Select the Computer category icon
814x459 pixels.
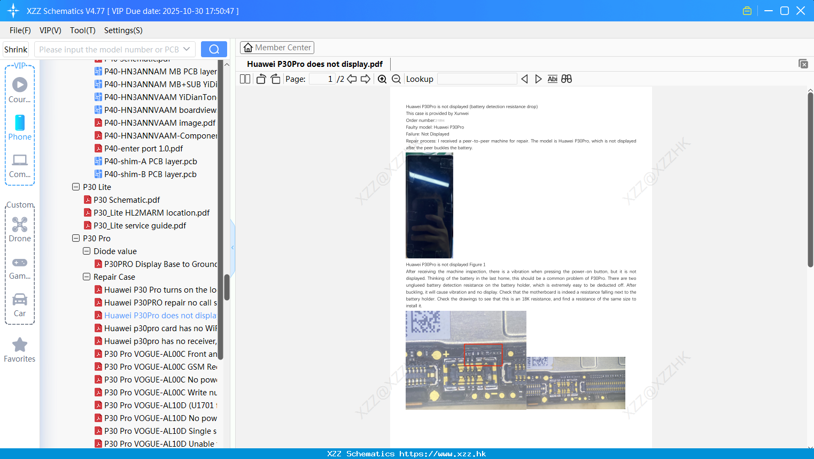point(20,165)
